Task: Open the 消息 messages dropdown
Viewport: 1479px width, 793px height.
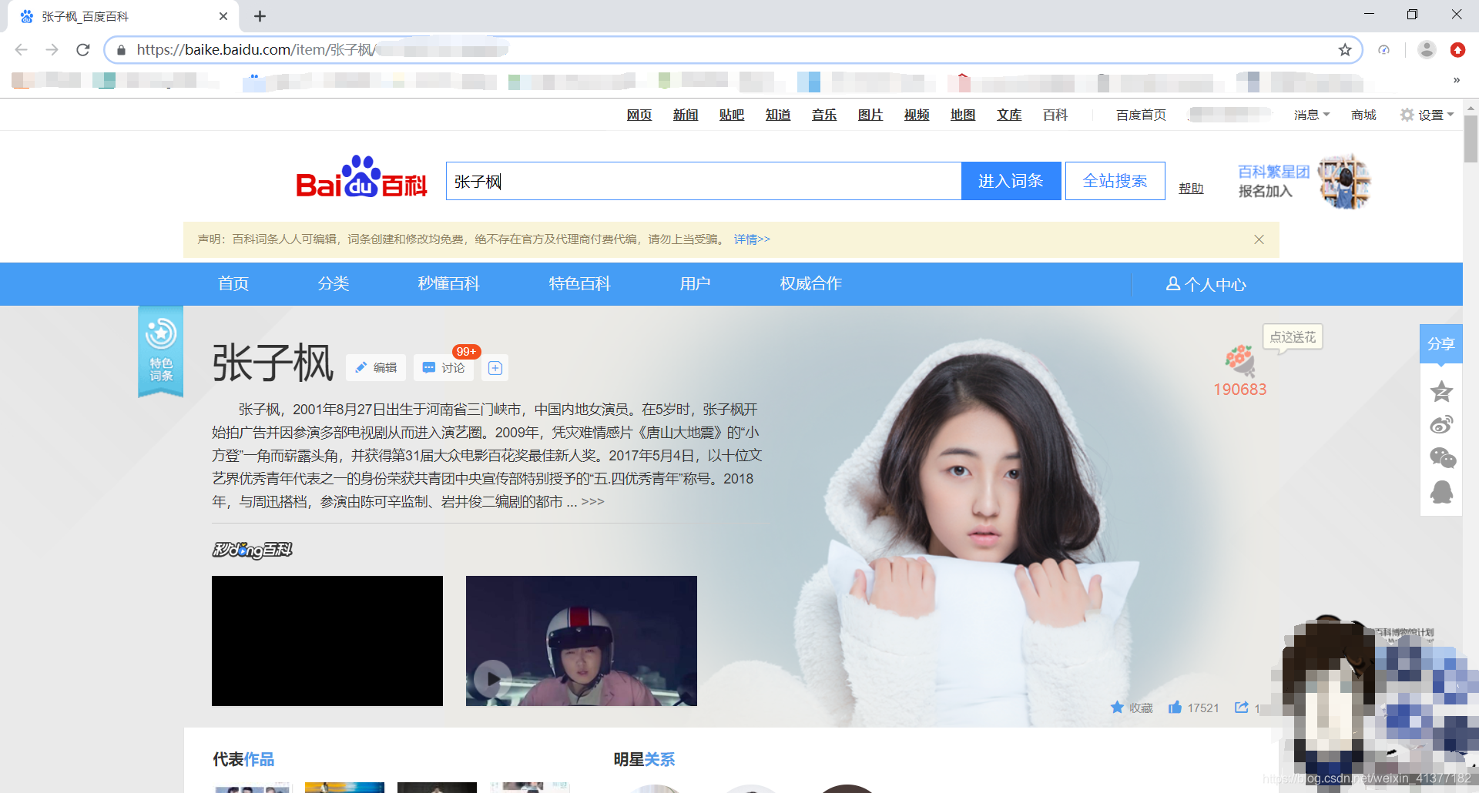Action: click(1310, 114)
